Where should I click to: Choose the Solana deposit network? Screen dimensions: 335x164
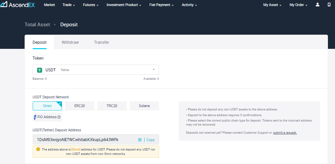tap(144, 106)
